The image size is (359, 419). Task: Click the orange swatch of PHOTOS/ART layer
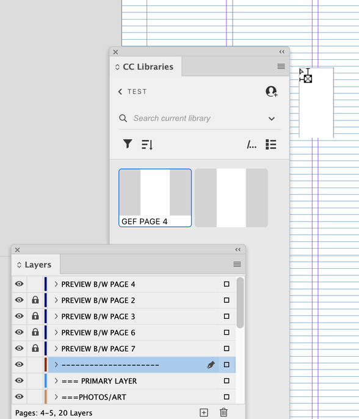pyautogui.click(x=45, y=397)
